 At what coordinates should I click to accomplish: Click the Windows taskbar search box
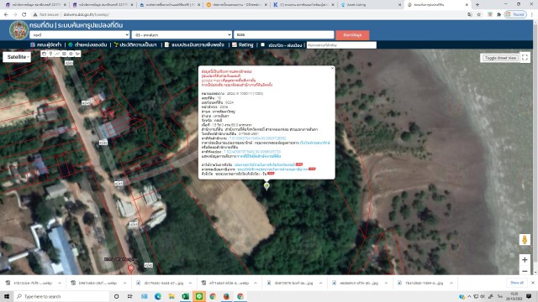click(x=61, y=296)
